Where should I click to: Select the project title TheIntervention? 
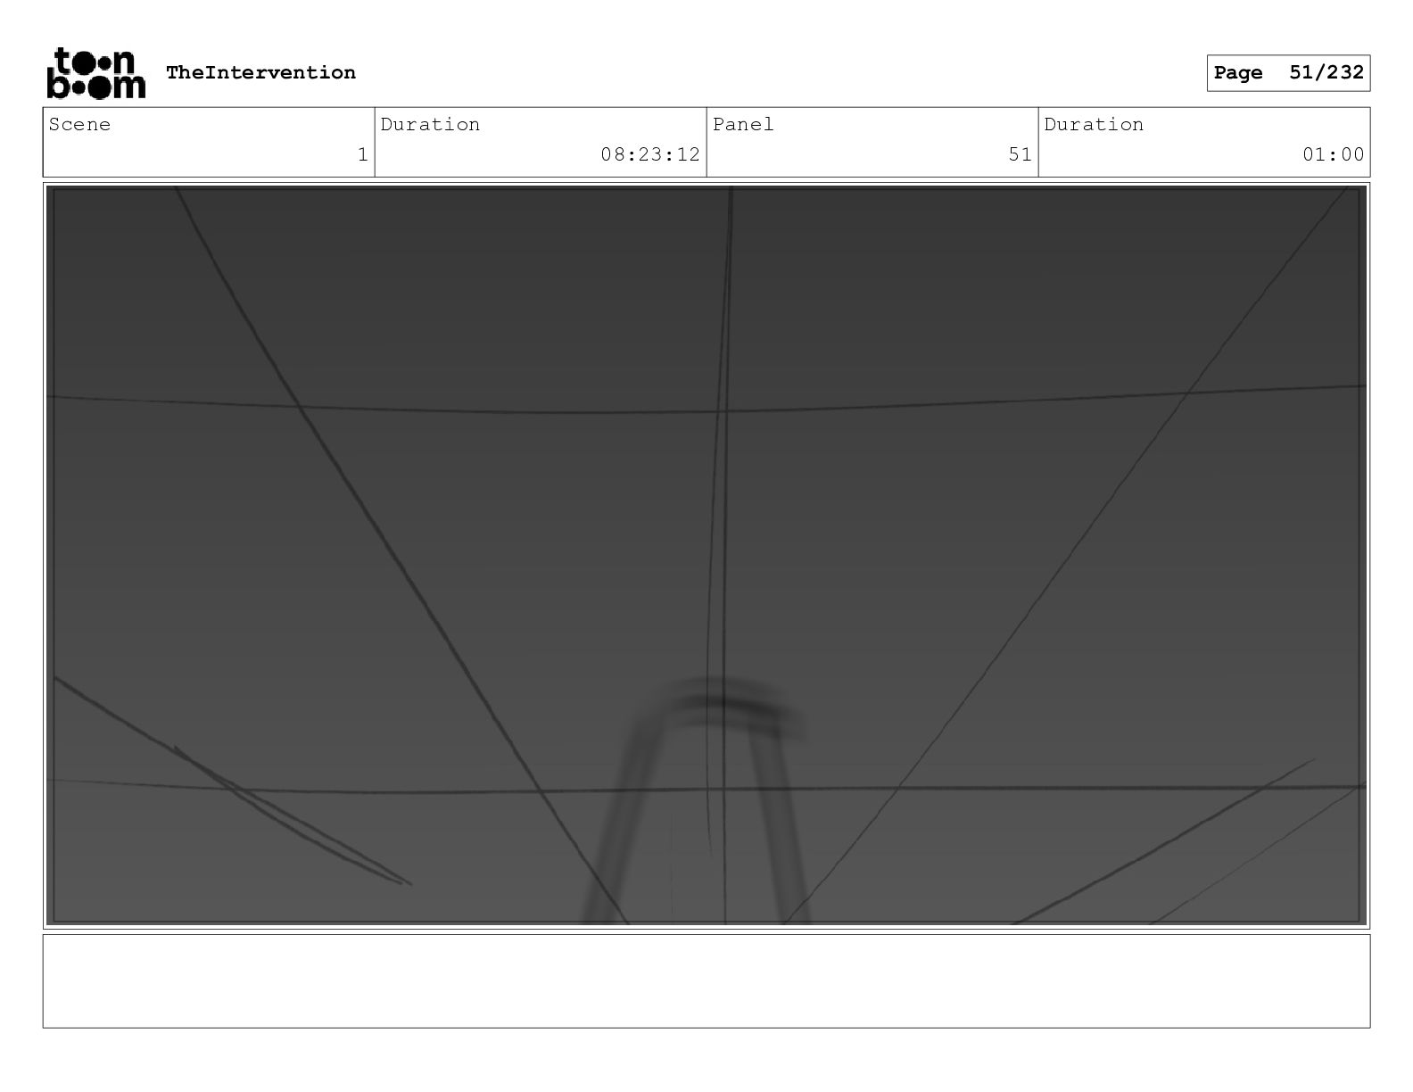click(x=260, y=73)
